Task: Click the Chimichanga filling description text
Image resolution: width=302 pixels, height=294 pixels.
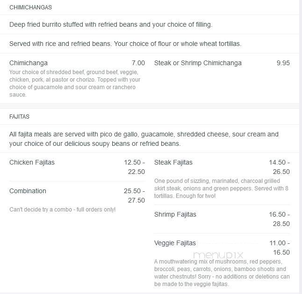Action: click(x=75, y=83)
